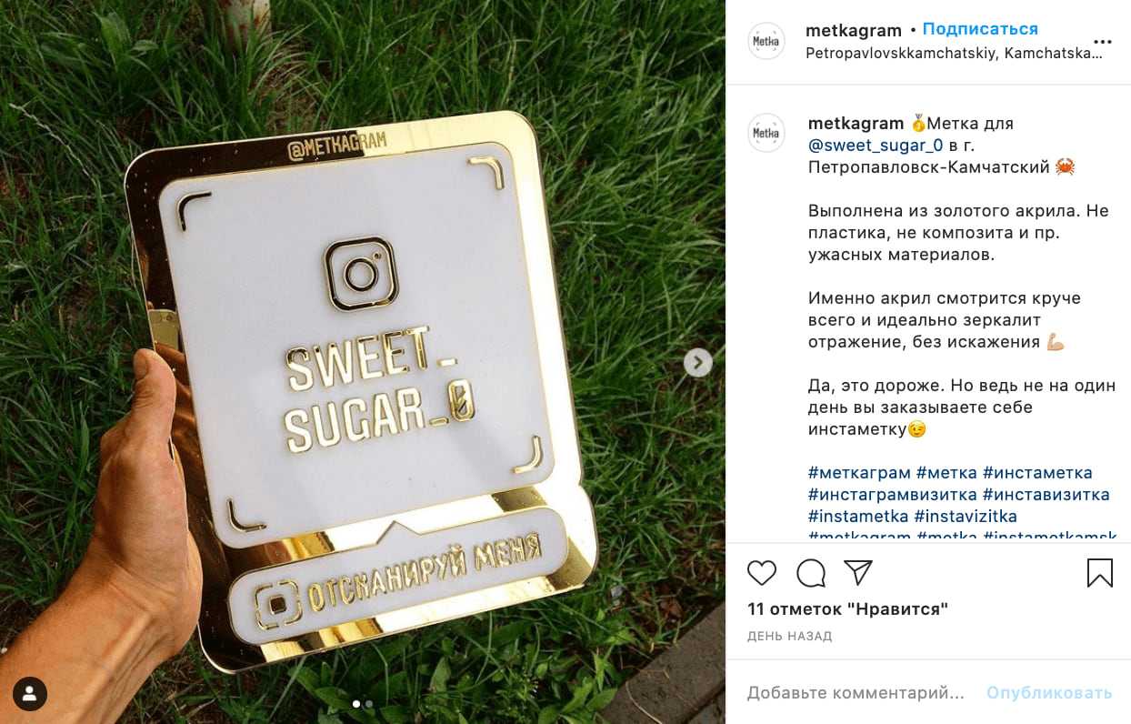Share post with paper plane icon
Viewport: 1131px width, 724px height.
[858, 572]
